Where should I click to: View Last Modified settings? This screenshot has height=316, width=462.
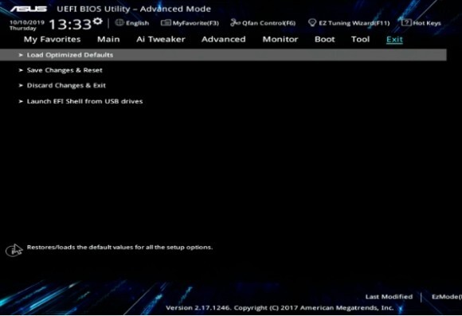(x=389, y=297)
